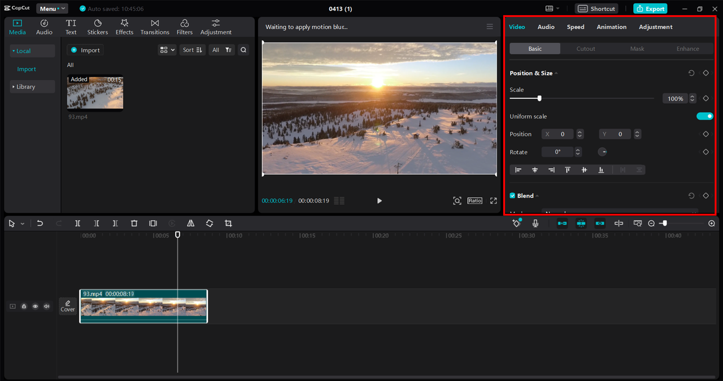Collapse the Position & Size section
The image size is (723, 381).
(556, 73)
